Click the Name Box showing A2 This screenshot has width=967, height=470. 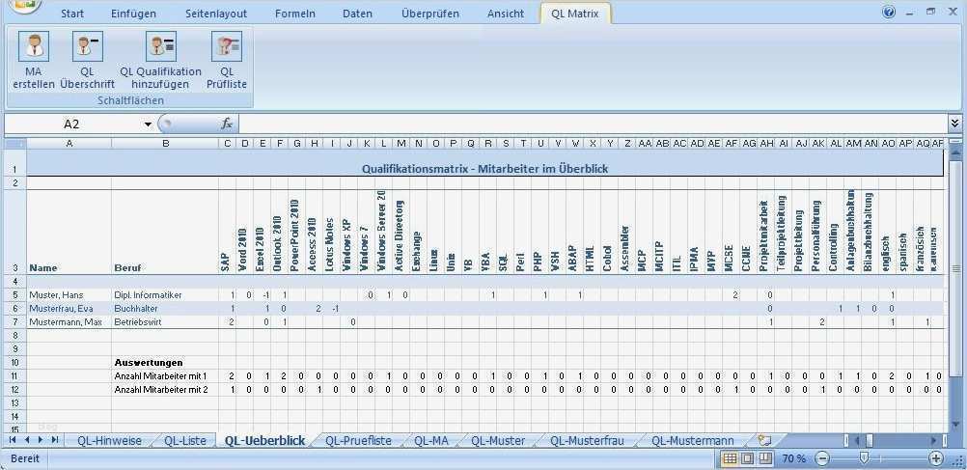tap(72, 124)
